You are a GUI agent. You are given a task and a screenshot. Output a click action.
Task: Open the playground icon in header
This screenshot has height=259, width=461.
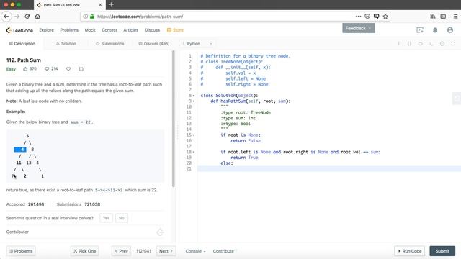point(420,30)
